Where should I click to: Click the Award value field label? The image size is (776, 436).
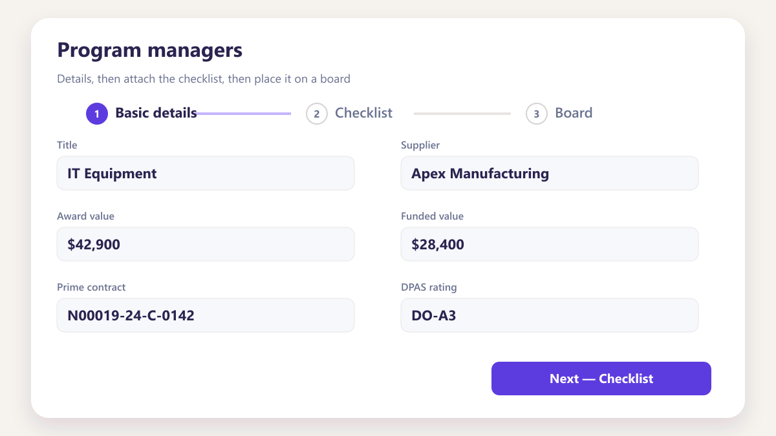click(85, 216)
